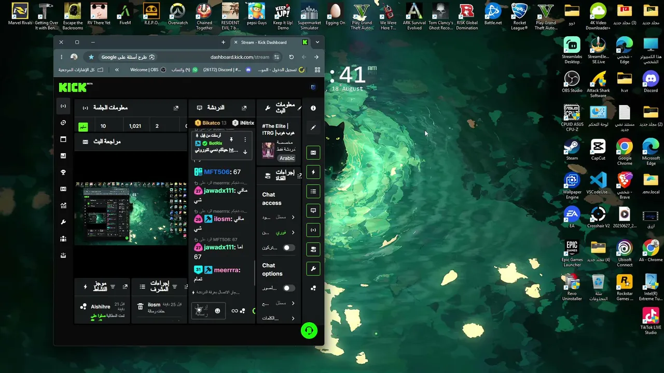Pin the BotRix pinned message
The image size is (664, 373).
click(x=231, y=139)
